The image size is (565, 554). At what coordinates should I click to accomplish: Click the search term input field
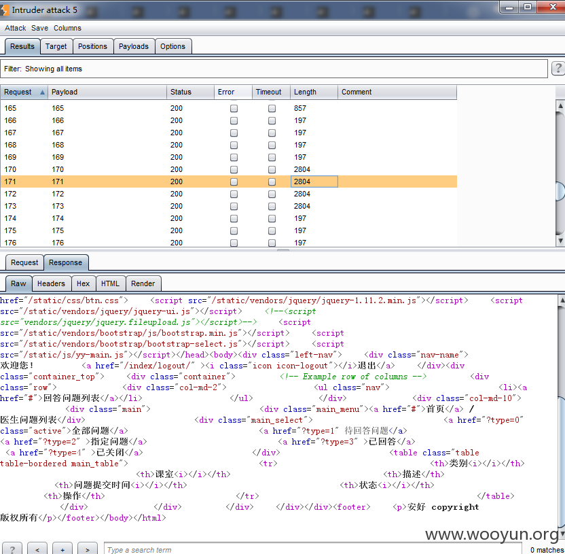(x=314, y=549)
